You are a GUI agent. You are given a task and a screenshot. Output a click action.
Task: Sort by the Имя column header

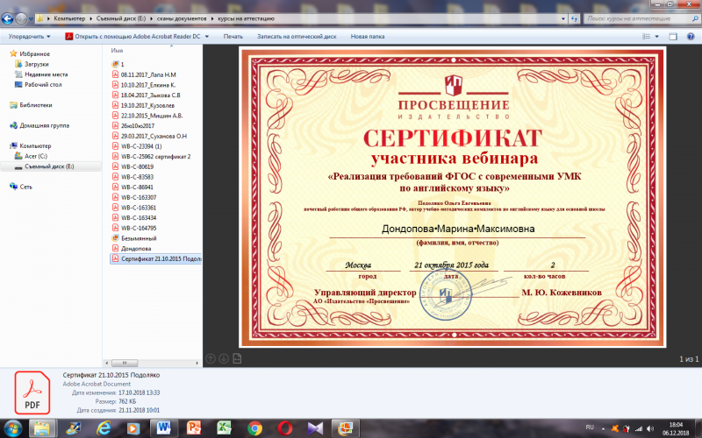[x=118, y=51]
